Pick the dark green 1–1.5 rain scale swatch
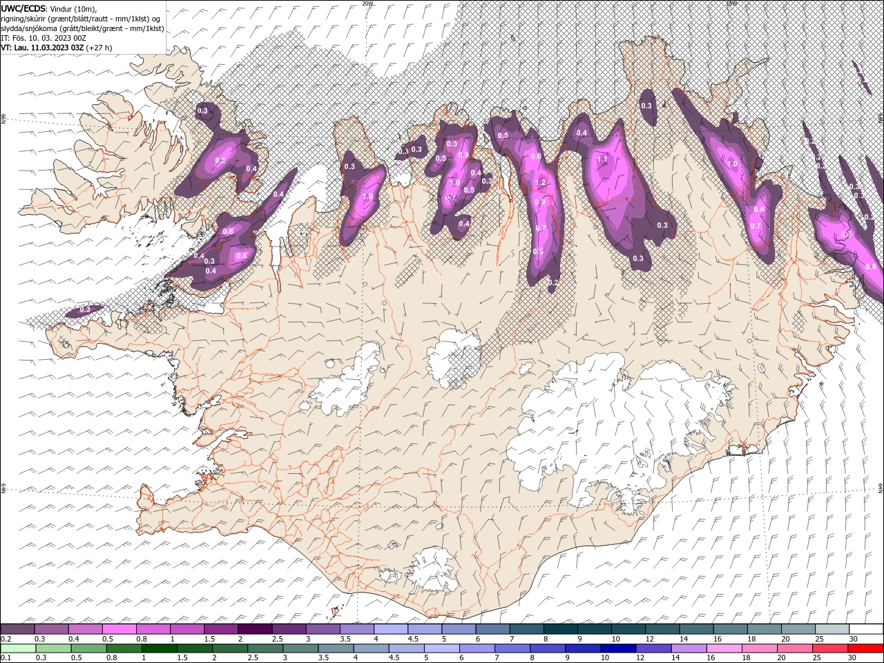884x663 pixels. (160, 648)
